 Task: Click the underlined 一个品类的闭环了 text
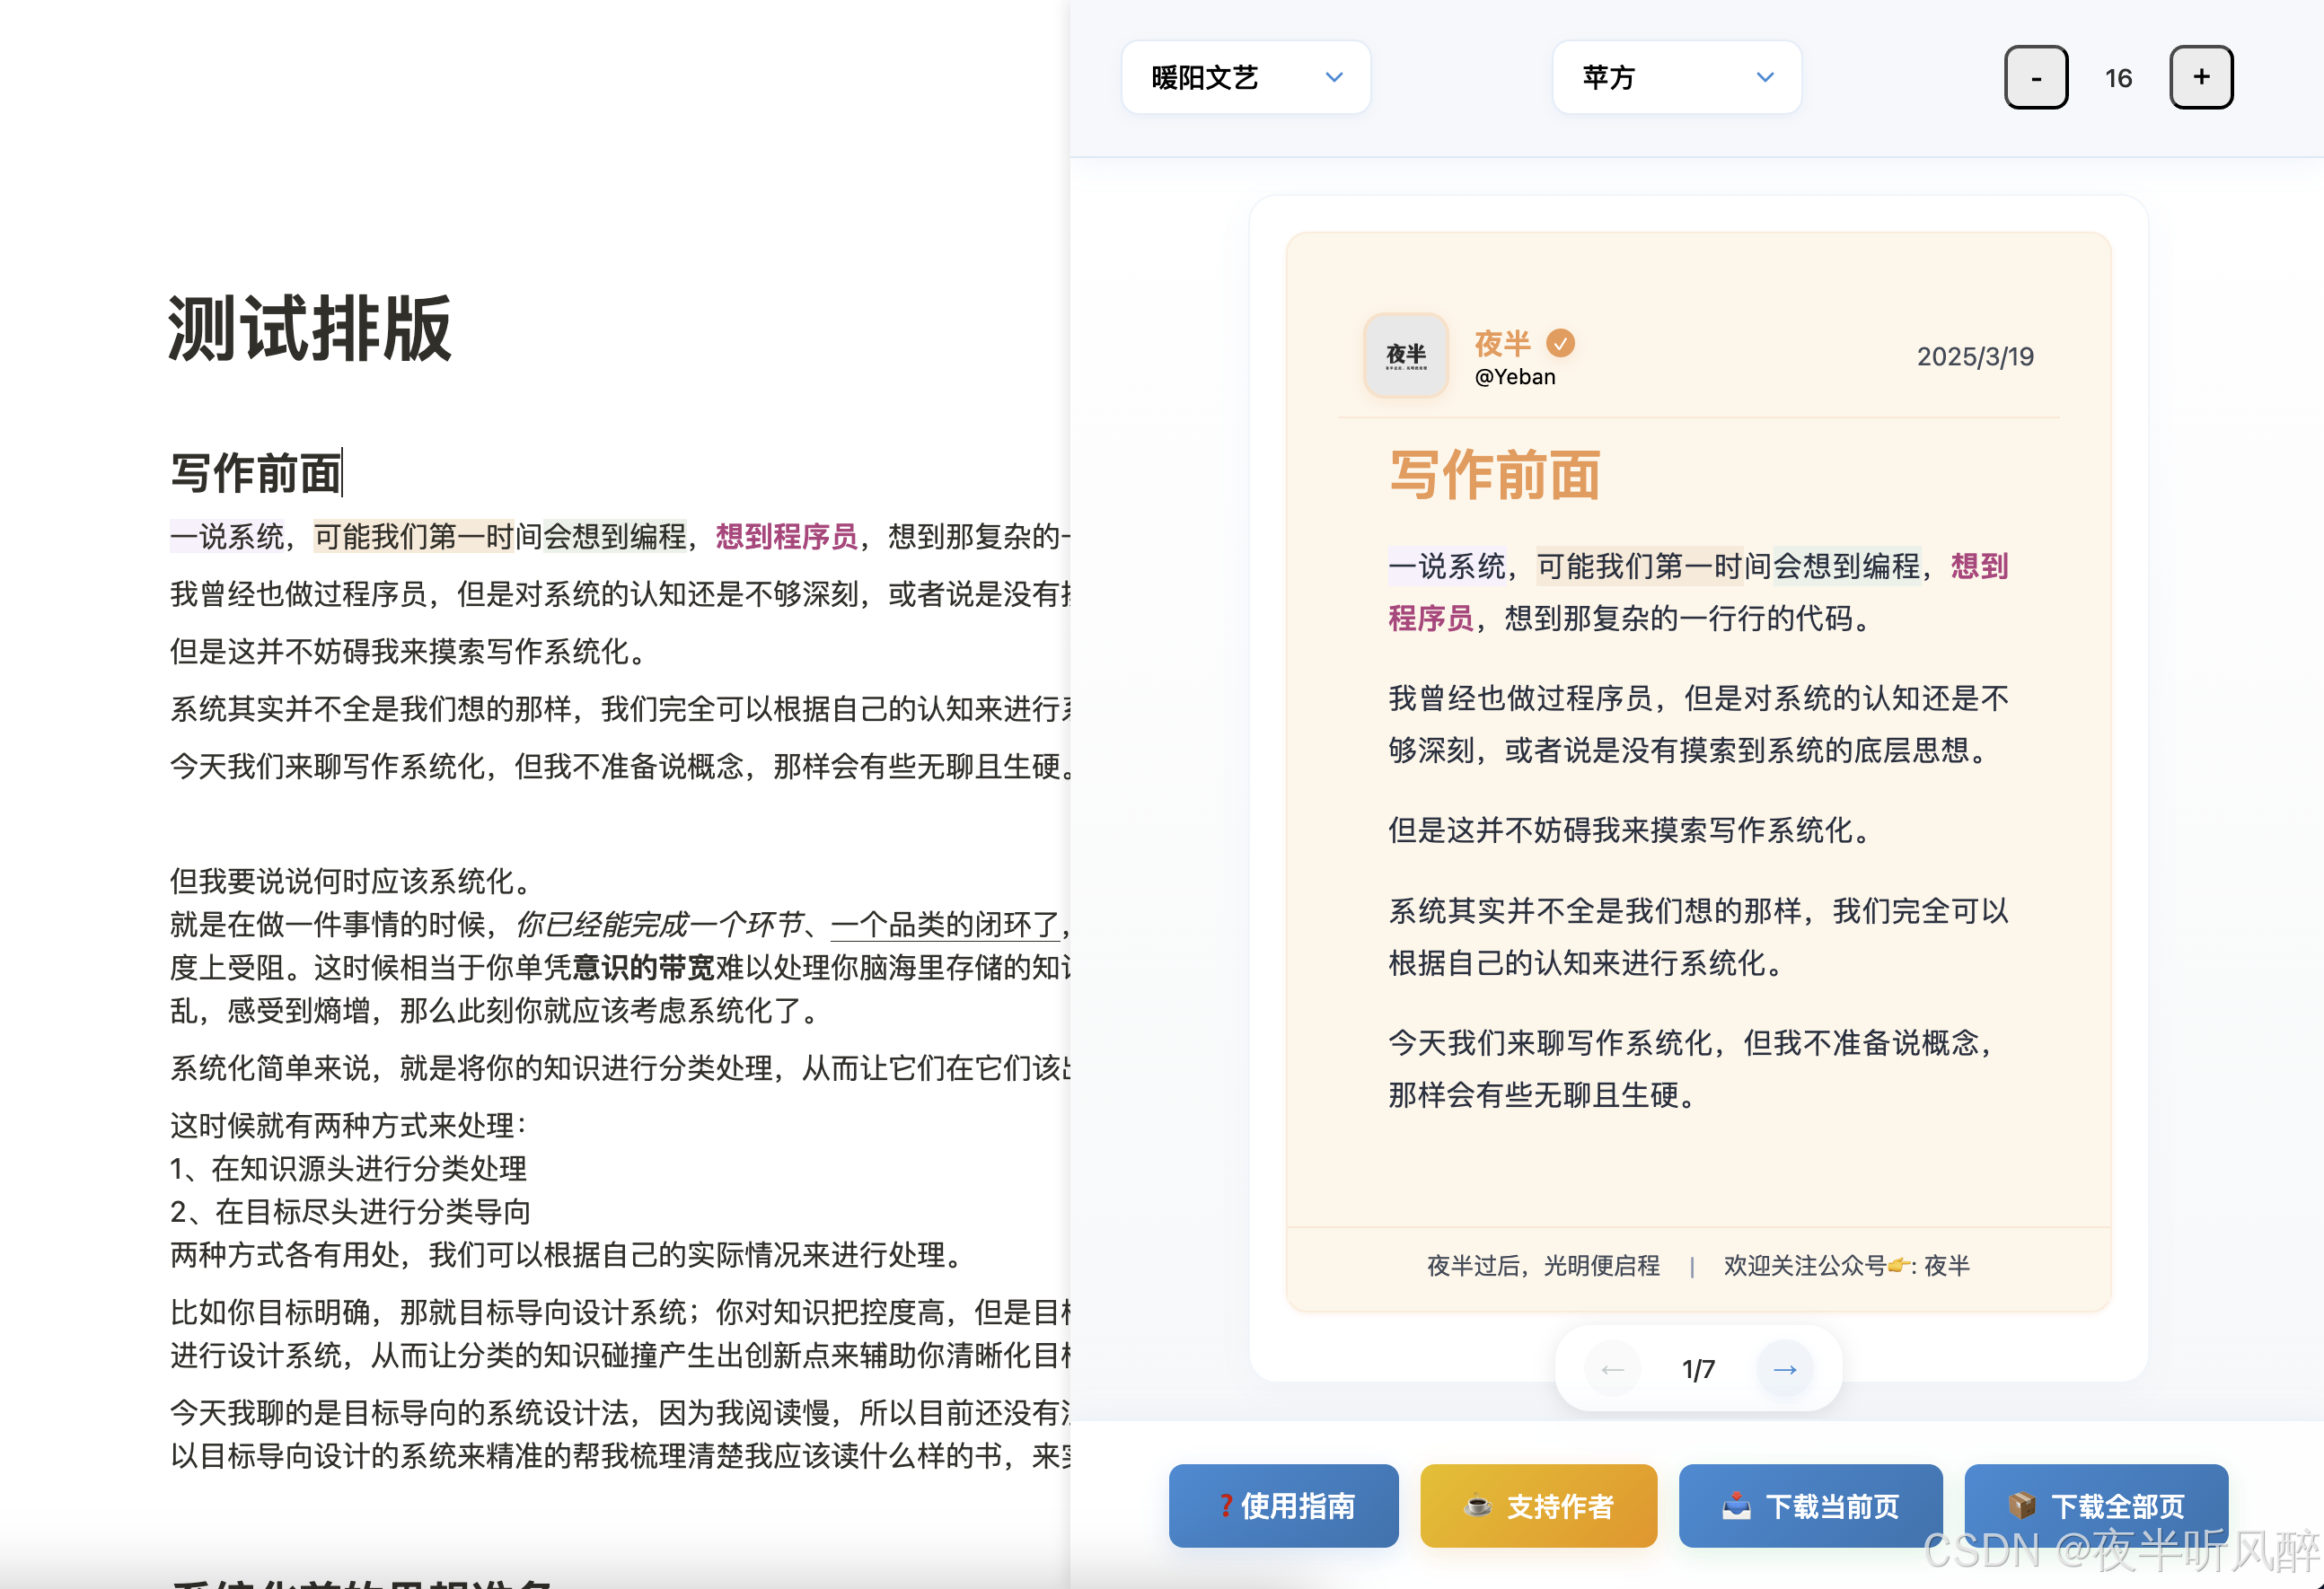(x=944, y=924)
